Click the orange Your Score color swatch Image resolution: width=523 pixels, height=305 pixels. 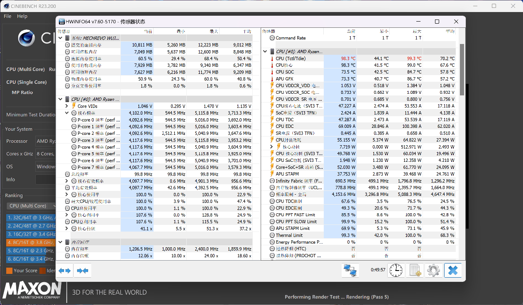click(9, 271)
